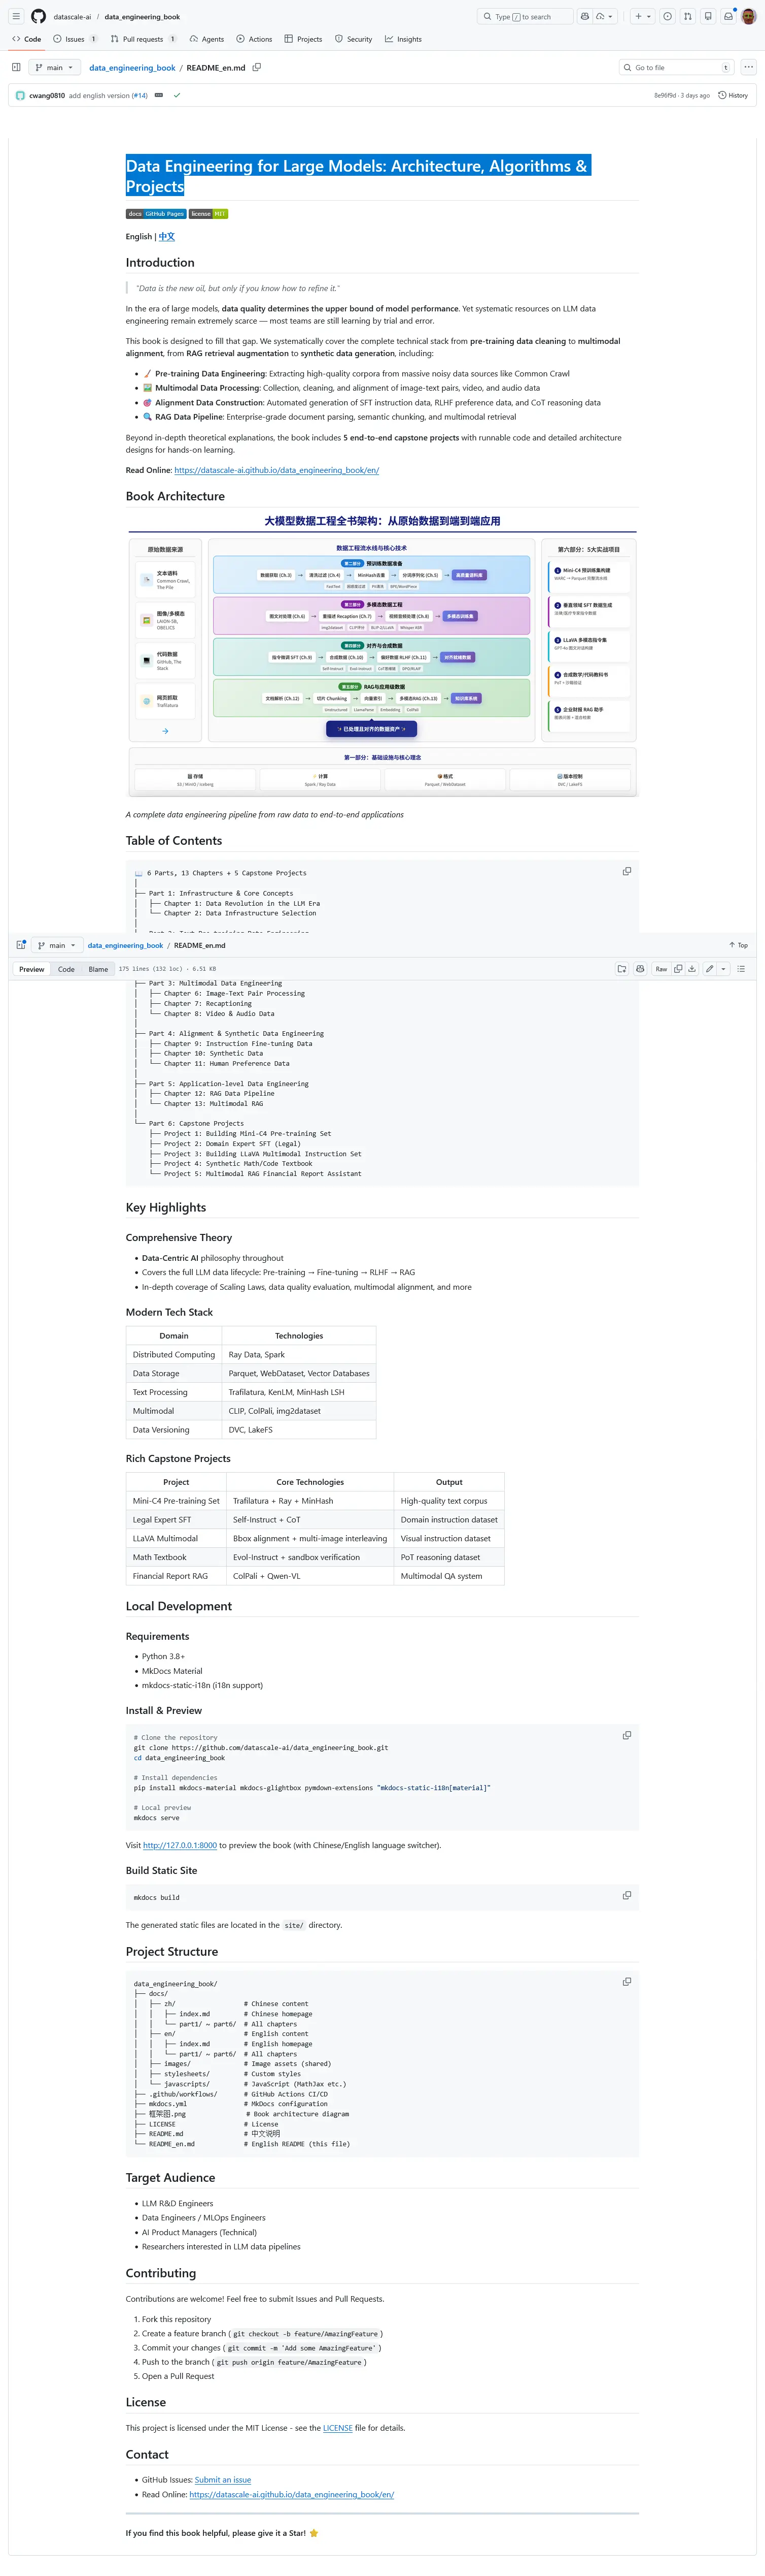This screenshot has width=765, height=2576.
Task: Click the Go to file search field
Action: tap(675, 68)
